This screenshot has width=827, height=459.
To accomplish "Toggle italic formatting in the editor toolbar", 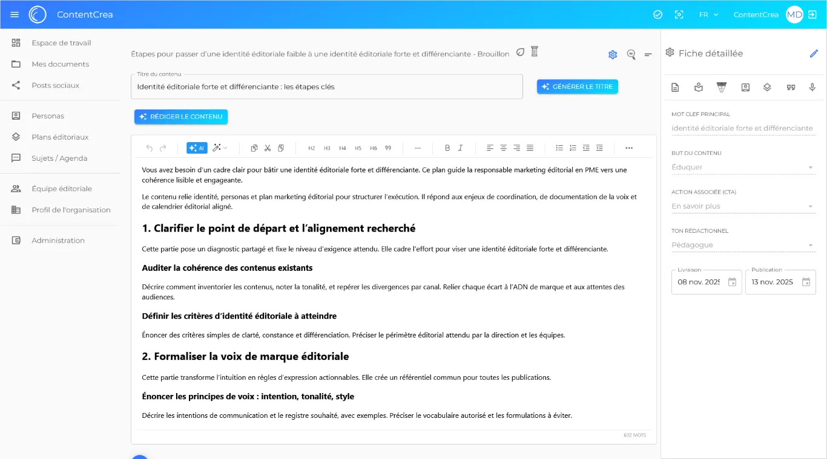I will [461, 148].
